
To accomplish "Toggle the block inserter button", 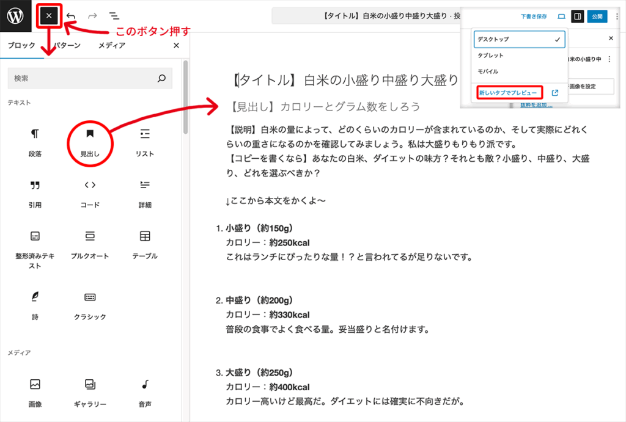I will pyautogui.click(x=49, y=16).
